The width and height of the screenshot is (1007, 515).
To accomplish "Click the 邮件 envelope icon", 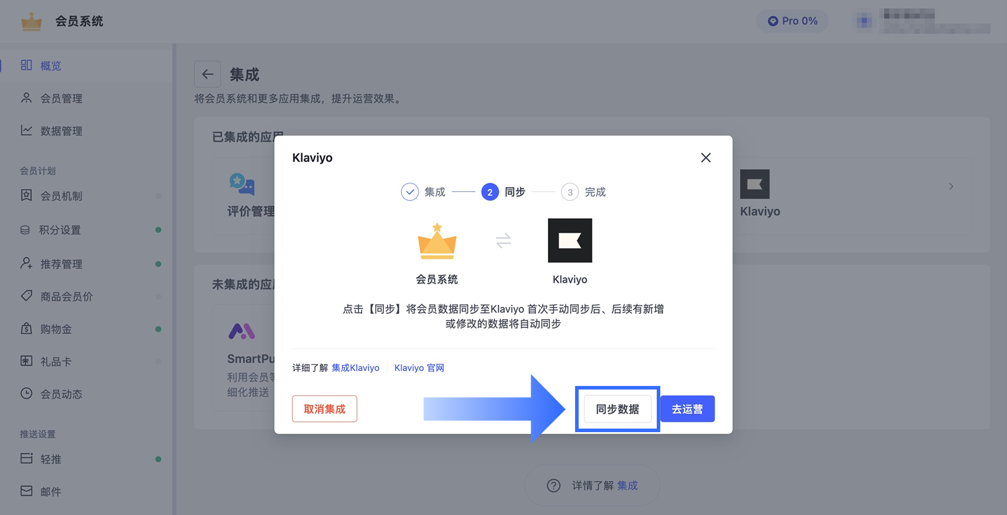I will tap(27, 491).
